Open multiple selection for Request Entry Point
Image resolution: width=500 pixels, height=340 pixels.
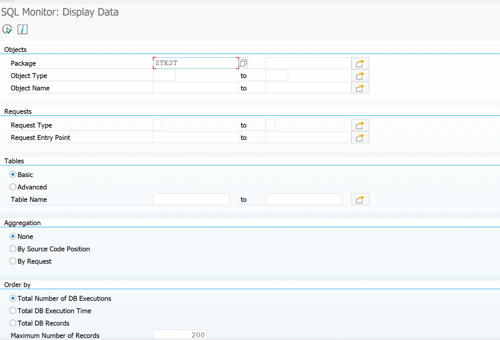(x=360, y=137)
